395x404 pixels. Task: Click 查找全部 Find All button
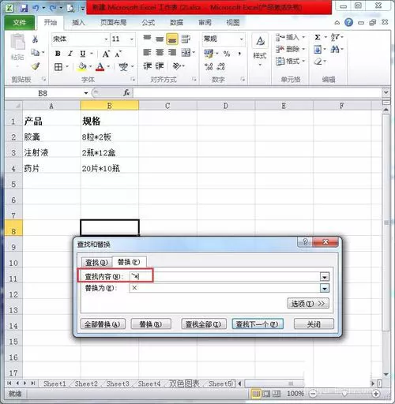pos(203,324)
